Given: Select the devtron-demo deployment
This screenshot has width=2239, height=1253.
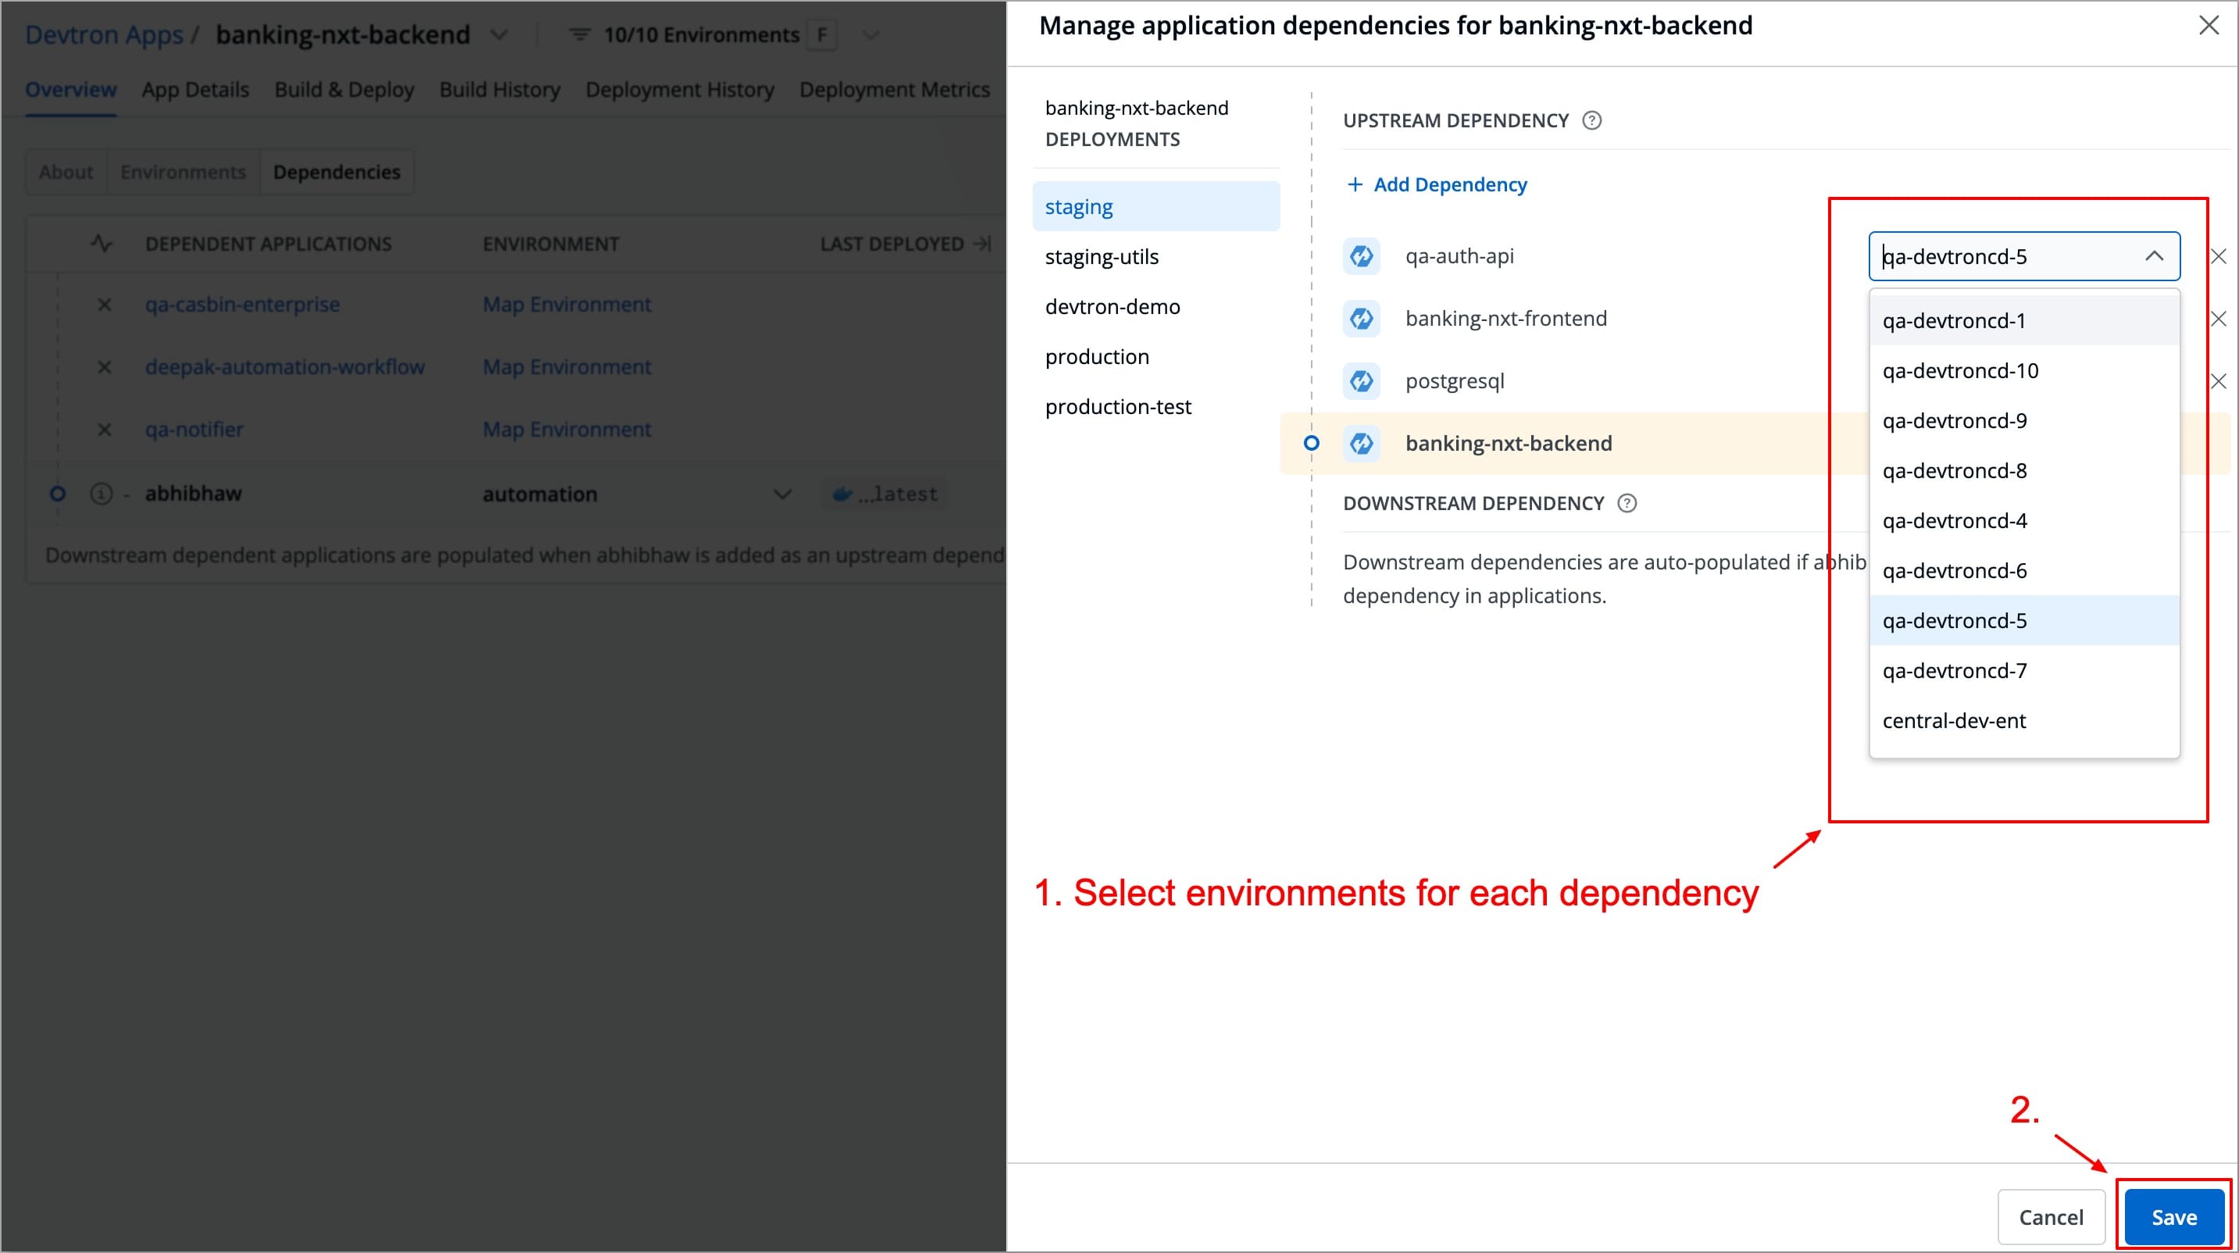Looking at the screenshot, I should [1156, 307].
